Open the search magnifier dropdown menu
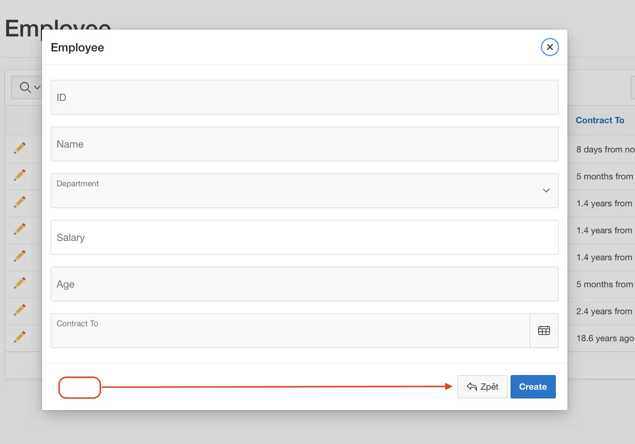 coord(29,87)
